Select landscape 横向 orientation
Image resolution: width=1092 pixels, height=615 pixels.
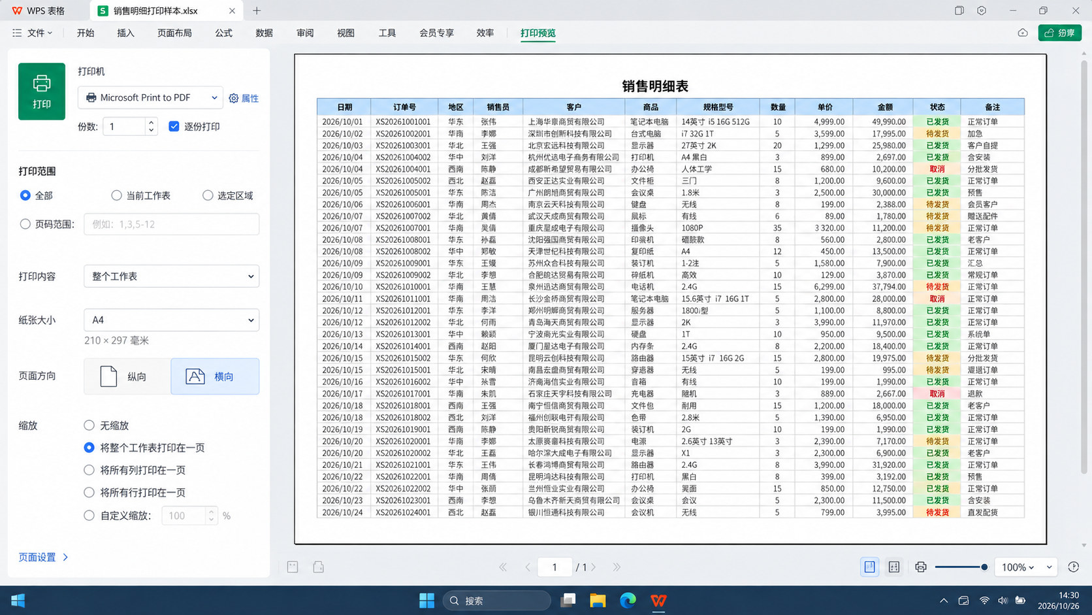(215, 376)
